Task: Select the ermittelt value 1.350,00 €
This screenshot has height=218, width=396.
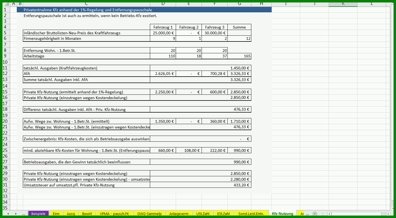Action: 163,121
